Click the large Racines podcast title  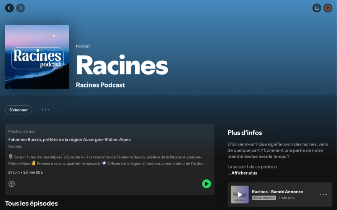pyautogui.click(x=122, y=65)
